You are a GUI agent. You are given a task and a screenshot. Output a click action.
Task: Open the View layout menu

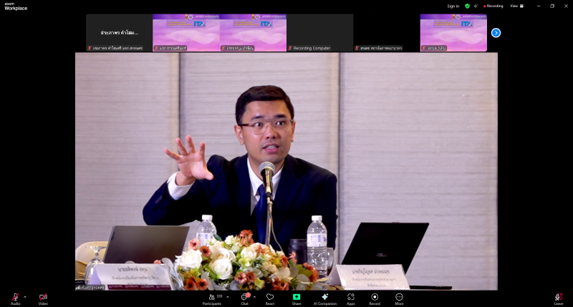516,6
